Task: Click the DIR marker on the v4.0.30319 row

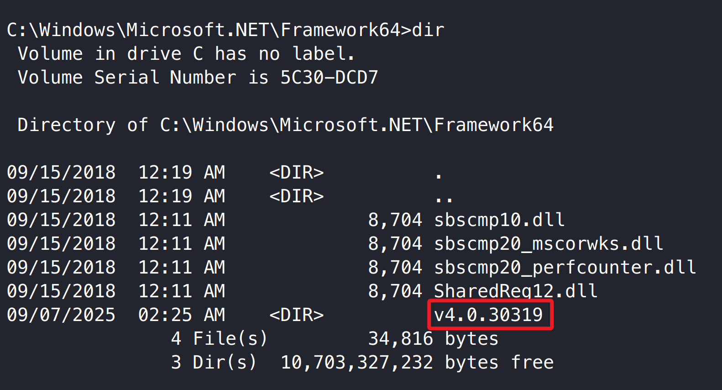Action: pyautogui.click(x=296, y=315)
